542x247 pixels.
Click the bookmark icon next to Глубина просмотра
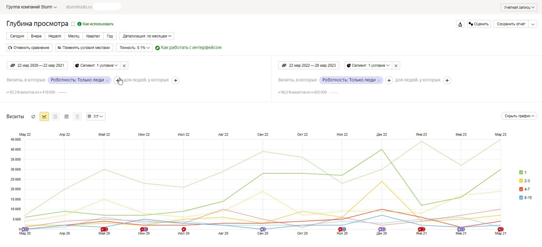[73, 24]
